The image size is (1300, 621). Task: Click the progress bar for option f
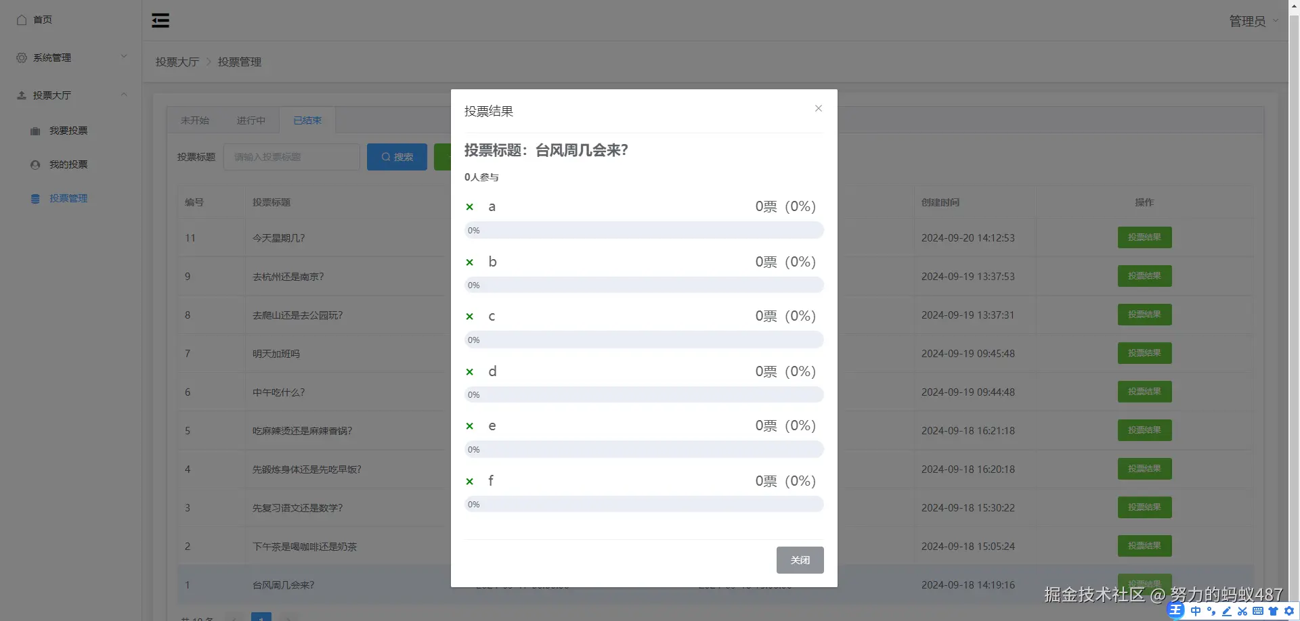(x=644, y=505)
